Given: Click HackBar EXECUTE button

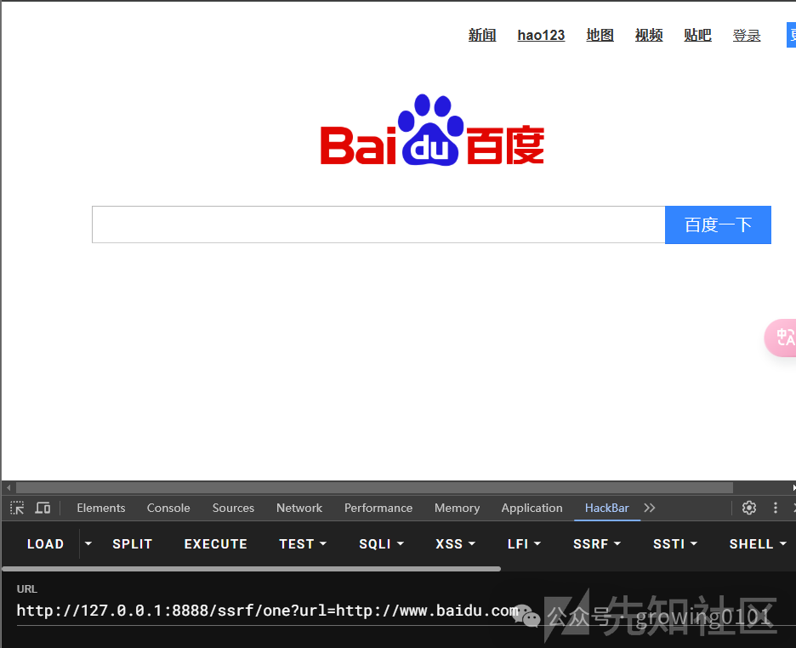Looking at the screenshot, I should coord(215,544).
